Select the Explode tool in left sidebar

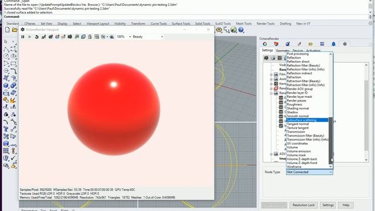tap(13, 100)
